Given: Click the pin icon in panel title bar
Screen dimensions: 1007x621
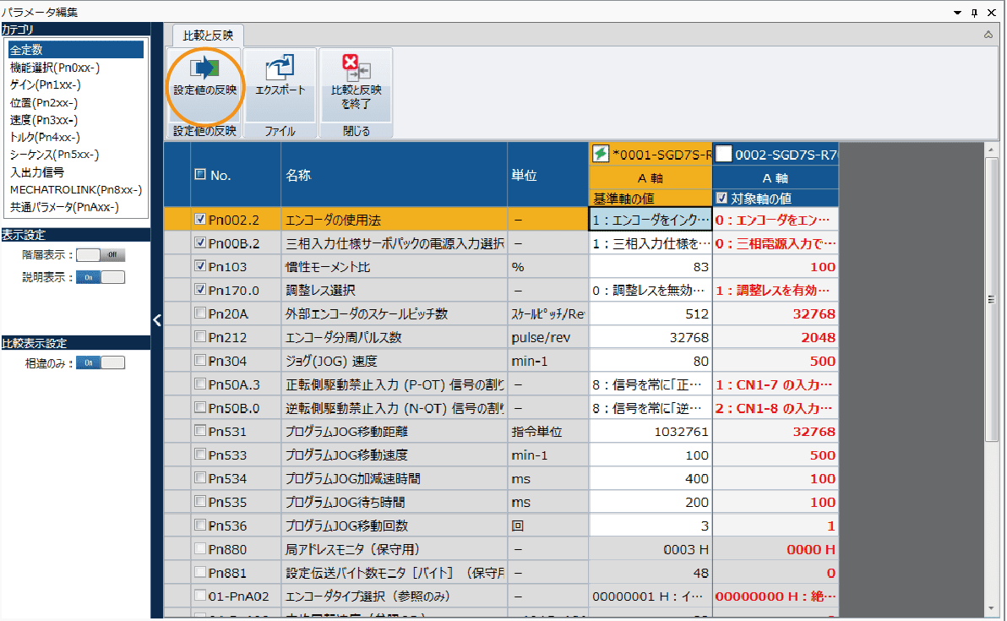Looking at the screenshot, I should point(974,12).
